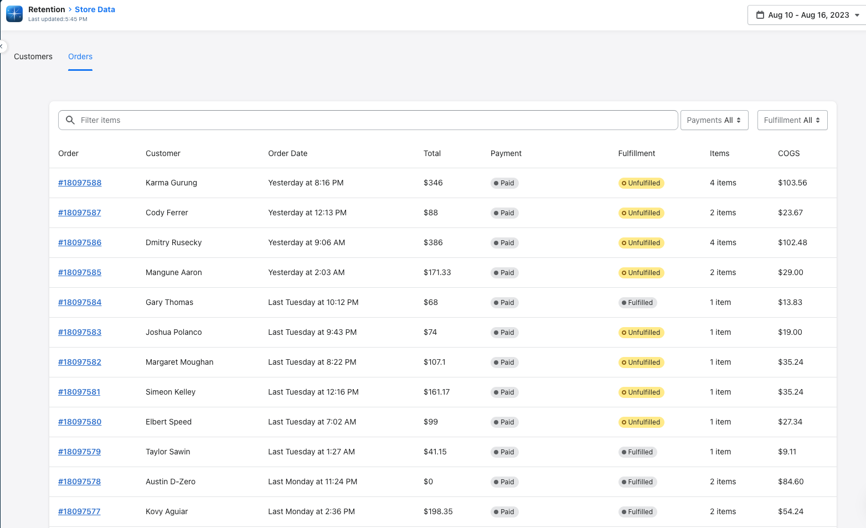Open the Fulfillment All filter dropdown
Viewport: 866px width, 528px height.
[x=792, y=120]
